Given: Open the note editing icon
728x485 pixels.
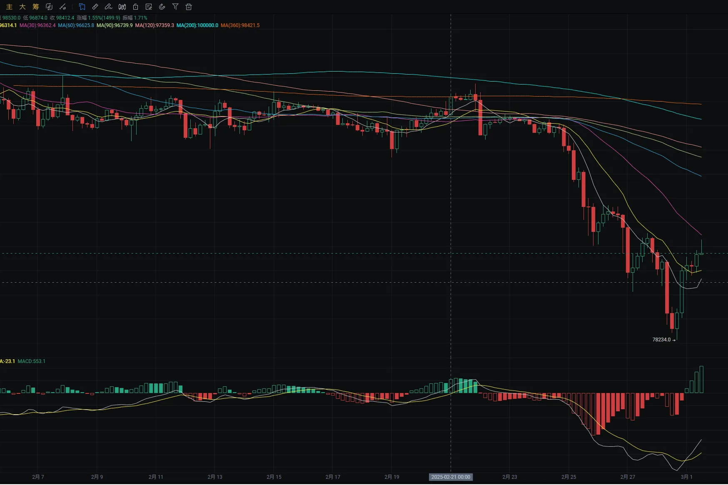Looking at the screenshot, I should [x=149, y=7].
